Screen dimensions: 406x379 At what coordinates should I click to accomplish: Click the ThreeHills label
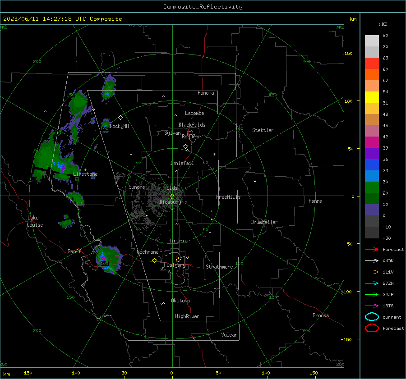click(227, 197)
